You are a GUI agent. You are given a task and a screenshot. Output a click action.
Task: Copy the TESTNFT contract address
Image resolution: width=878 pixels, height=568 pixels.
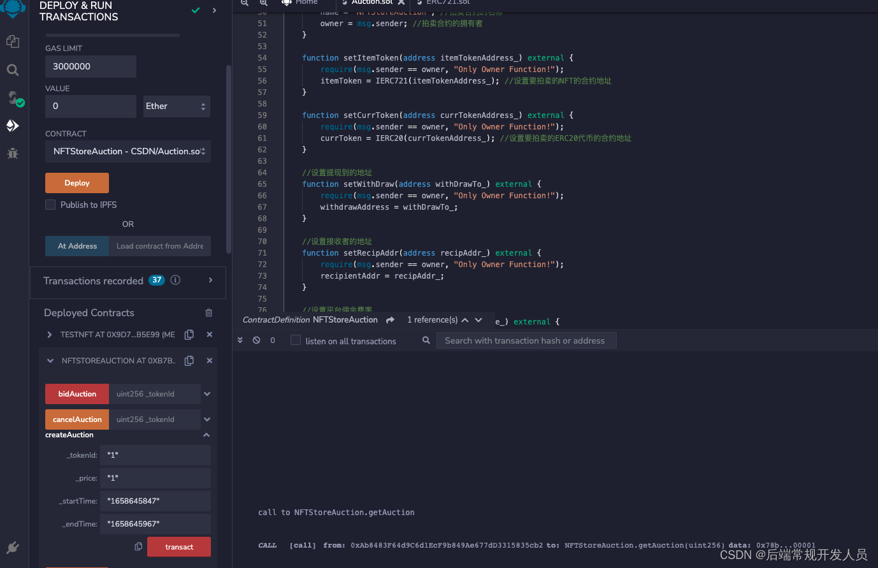coord(189,335)
